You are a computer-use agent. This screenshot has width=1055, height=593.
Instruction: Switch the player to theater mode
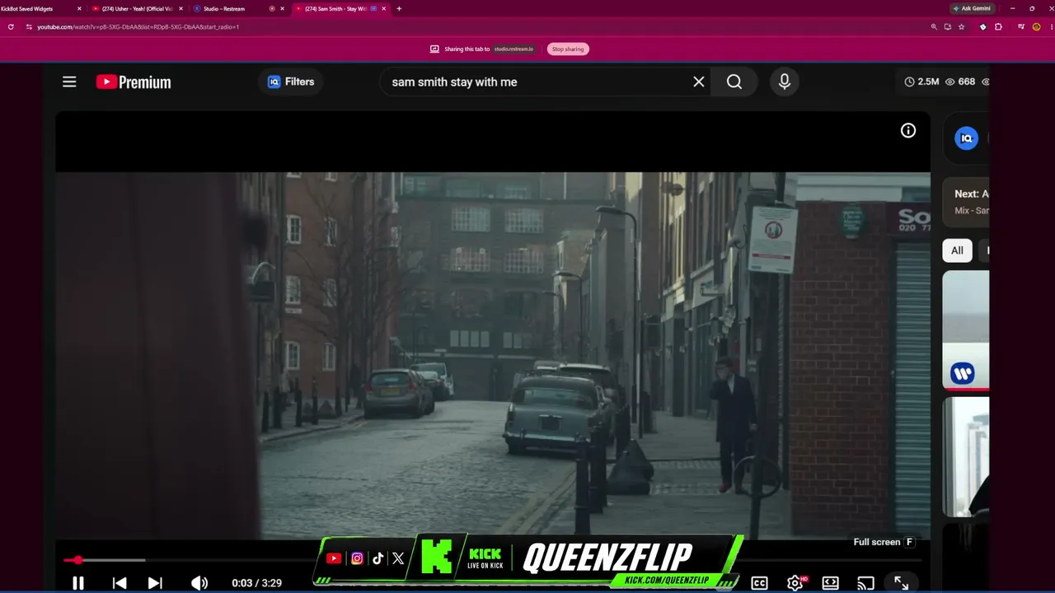[x=831, y=583]
